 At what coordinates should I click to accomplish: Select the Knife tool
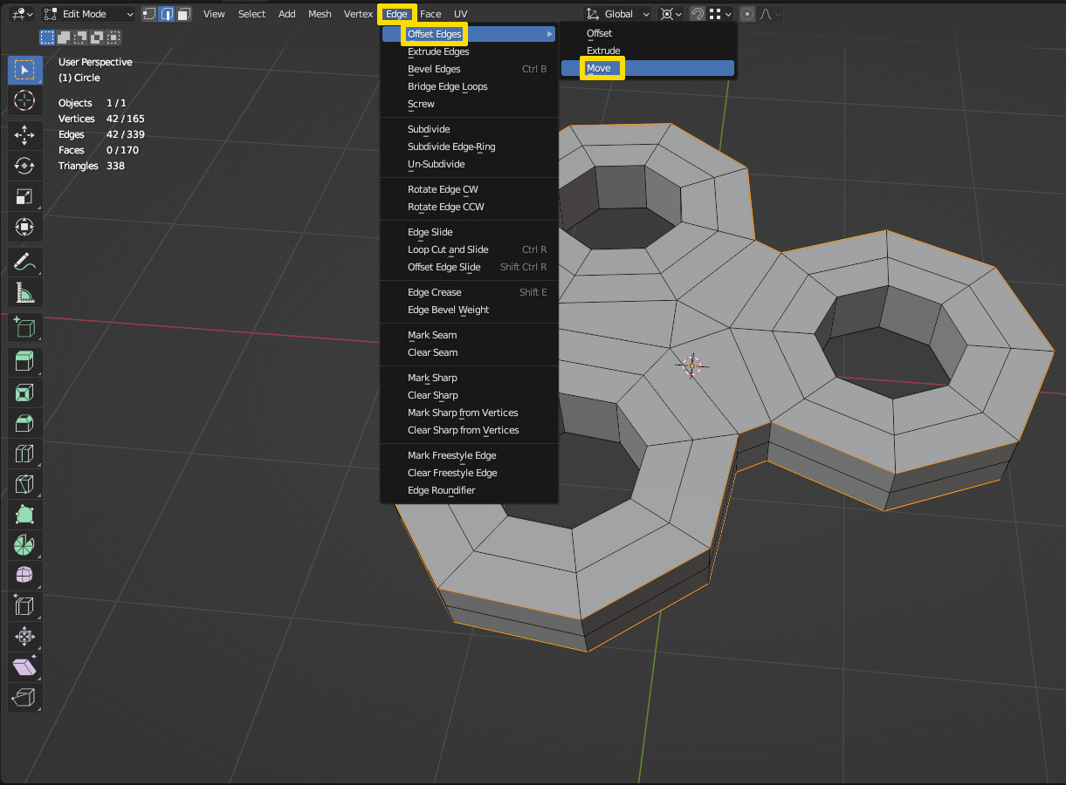coord(24,484)
